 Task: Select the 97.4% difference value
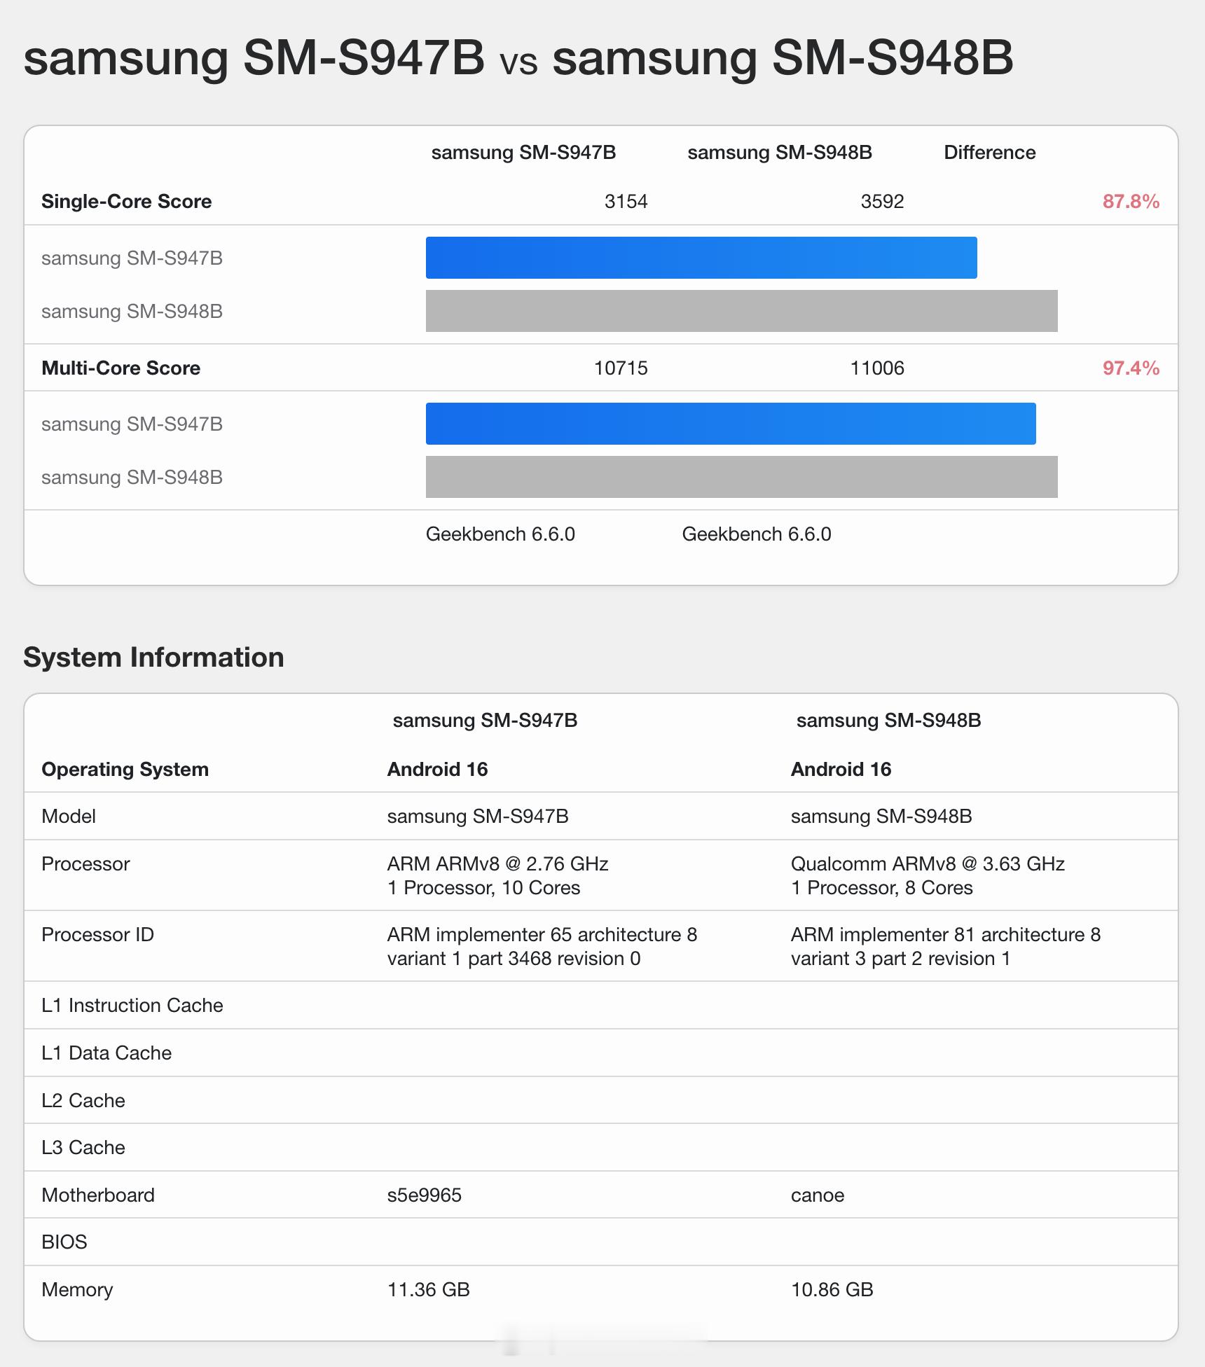pos(1131,368)
